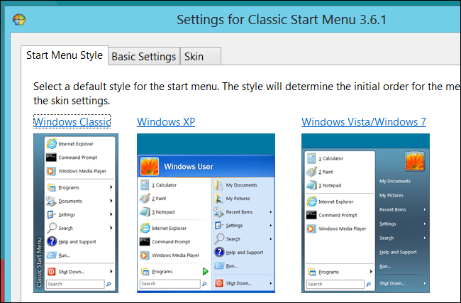Choose the Windows Classic style link
The width and height of the screenshot is (461, 303).
[72, 122]
